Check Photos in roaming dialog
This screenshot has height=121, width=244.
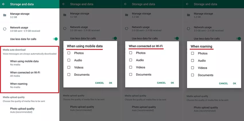pyautogui.click(x=193, y=53)
